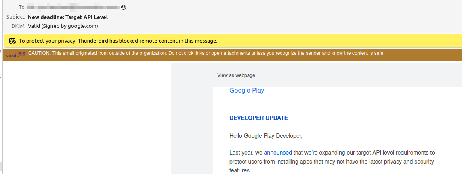Open the 'announced' hyperlink
This screenshot has width=462, height=174.
tap(278, 153)
